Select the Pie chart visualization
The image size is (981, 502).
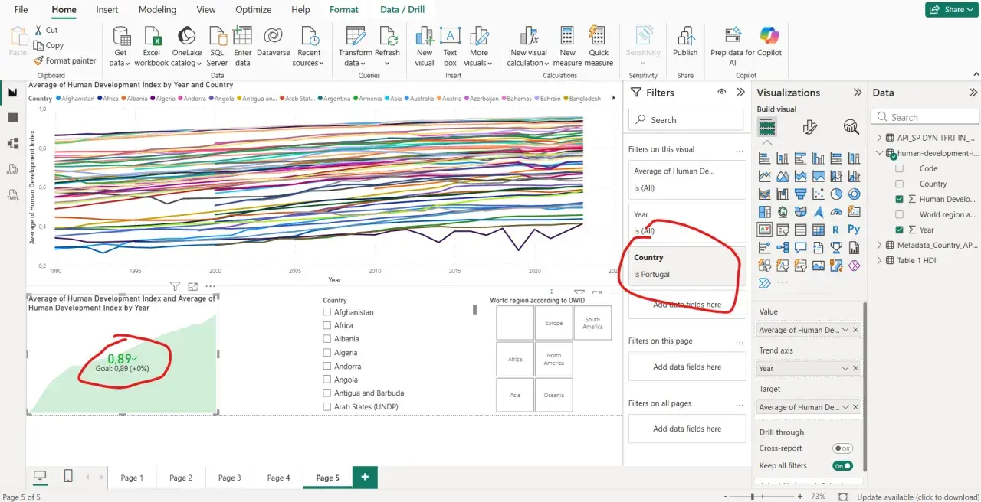(836, 194)
